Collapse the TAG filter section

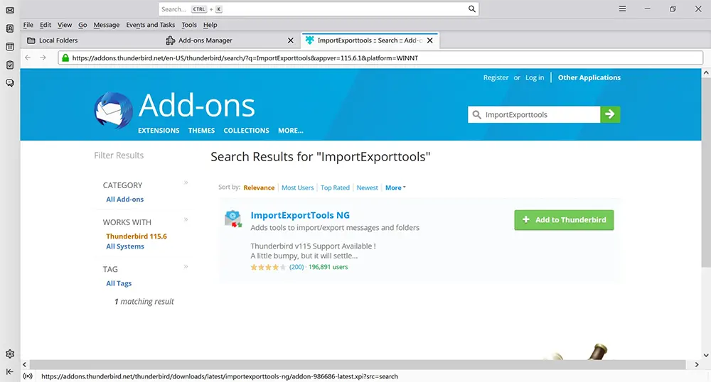186,267
